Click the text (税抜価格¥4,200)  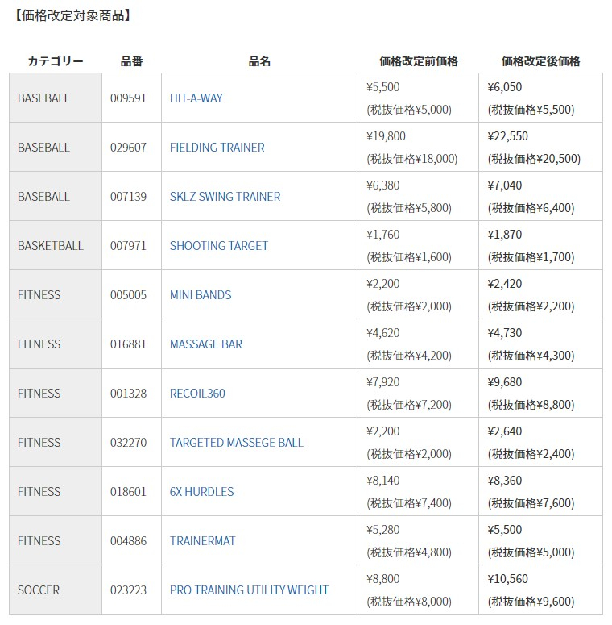tap(409, 356)
